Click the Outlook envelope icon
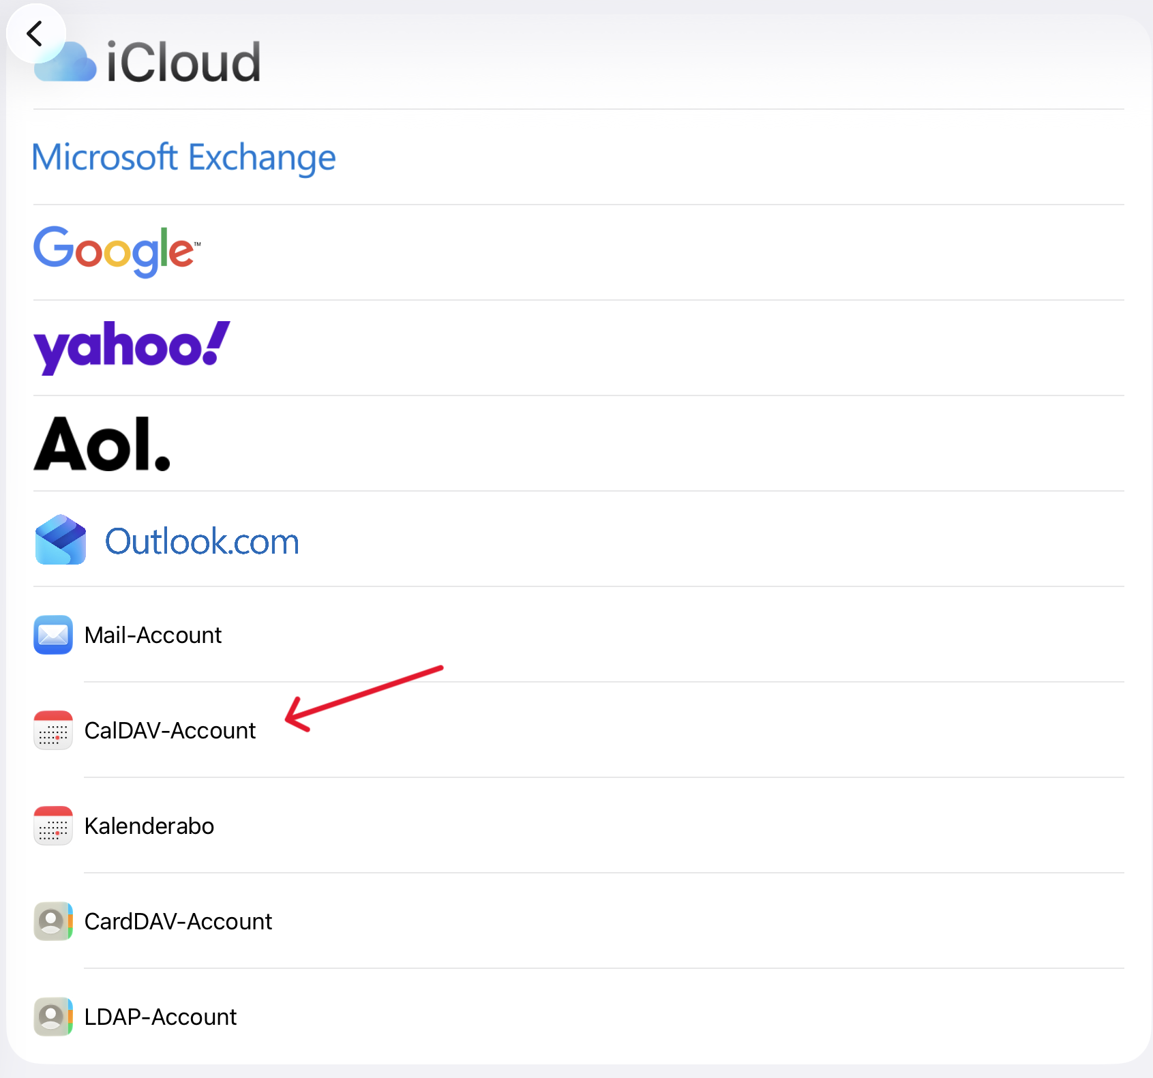1153x1078 pixels. (x=61, y=539)
